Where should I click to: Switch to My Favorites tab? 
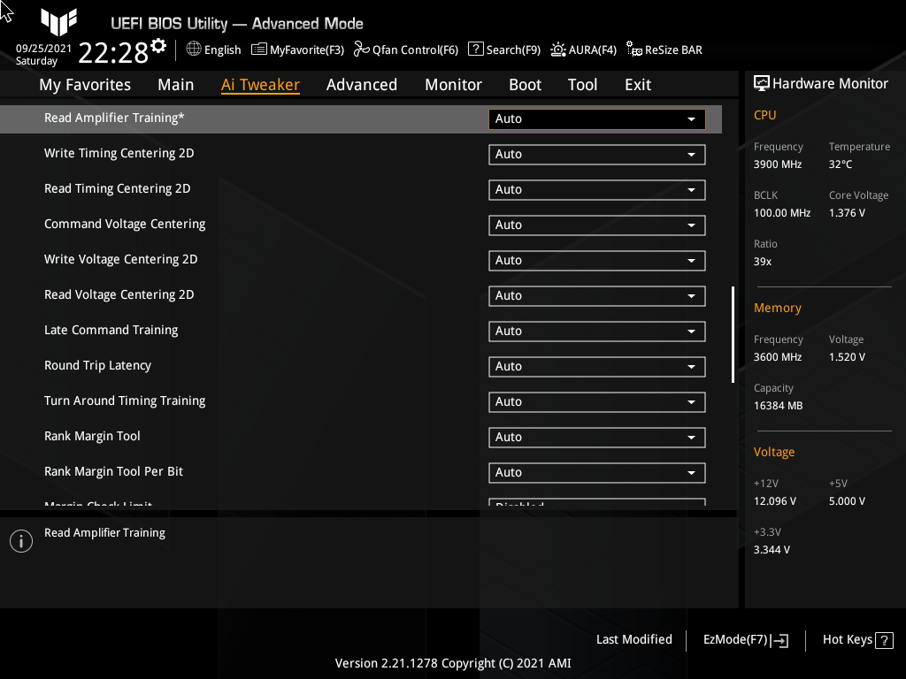click(x=85, y=85)
